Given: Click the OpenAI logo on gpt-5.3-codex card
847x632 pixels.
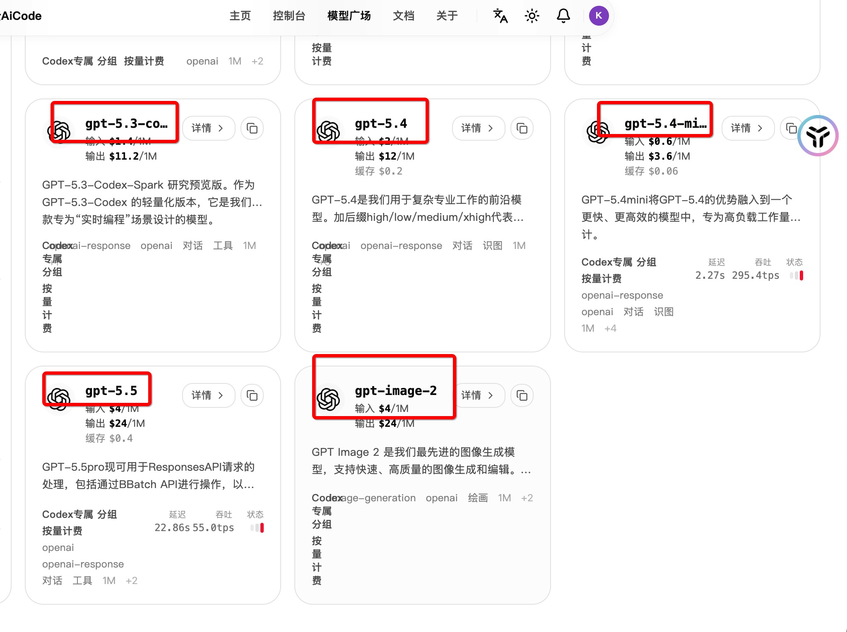Looking at the screenshot, I should (59, 132).
